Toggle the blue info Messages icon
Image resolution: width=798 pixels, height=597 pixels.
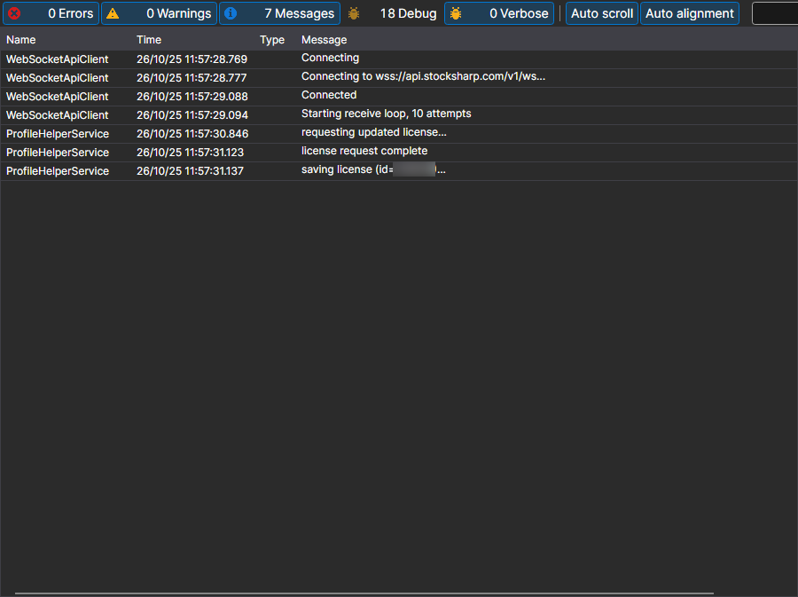[231, 13]
